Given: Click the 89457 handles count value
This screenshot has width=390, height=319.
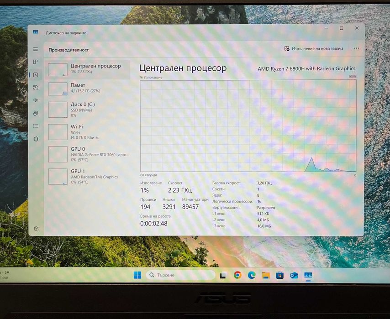Looking at the screenshot, I should point(190,207).
